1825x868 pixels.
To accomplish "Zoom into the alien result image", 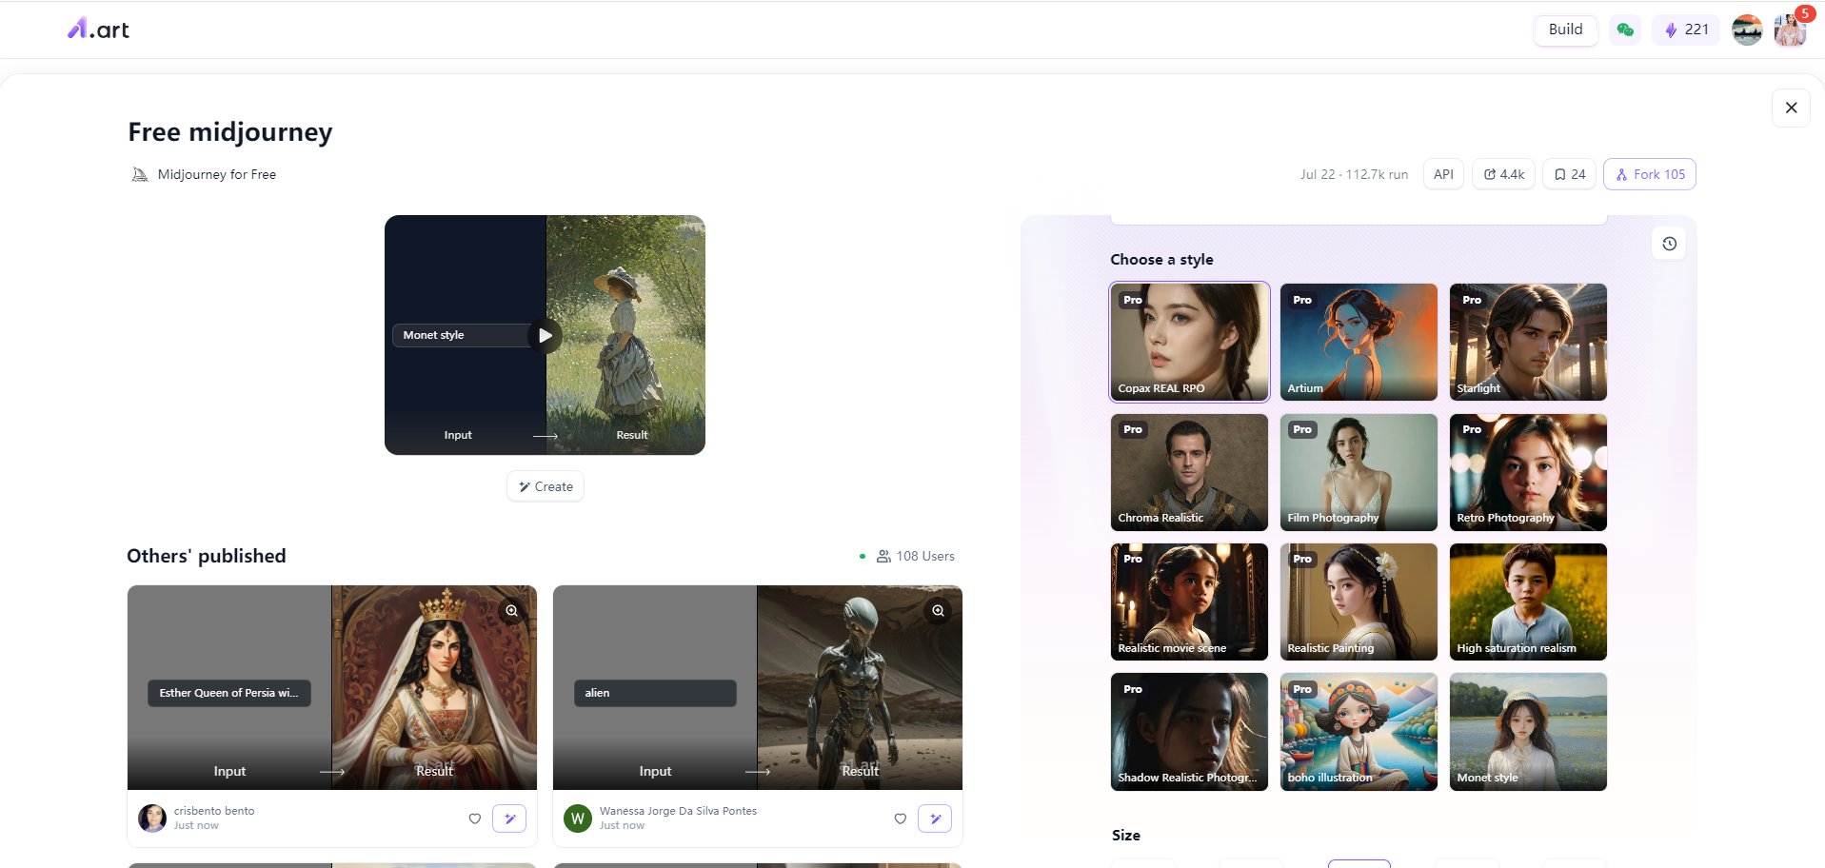I will click(938, 611).
